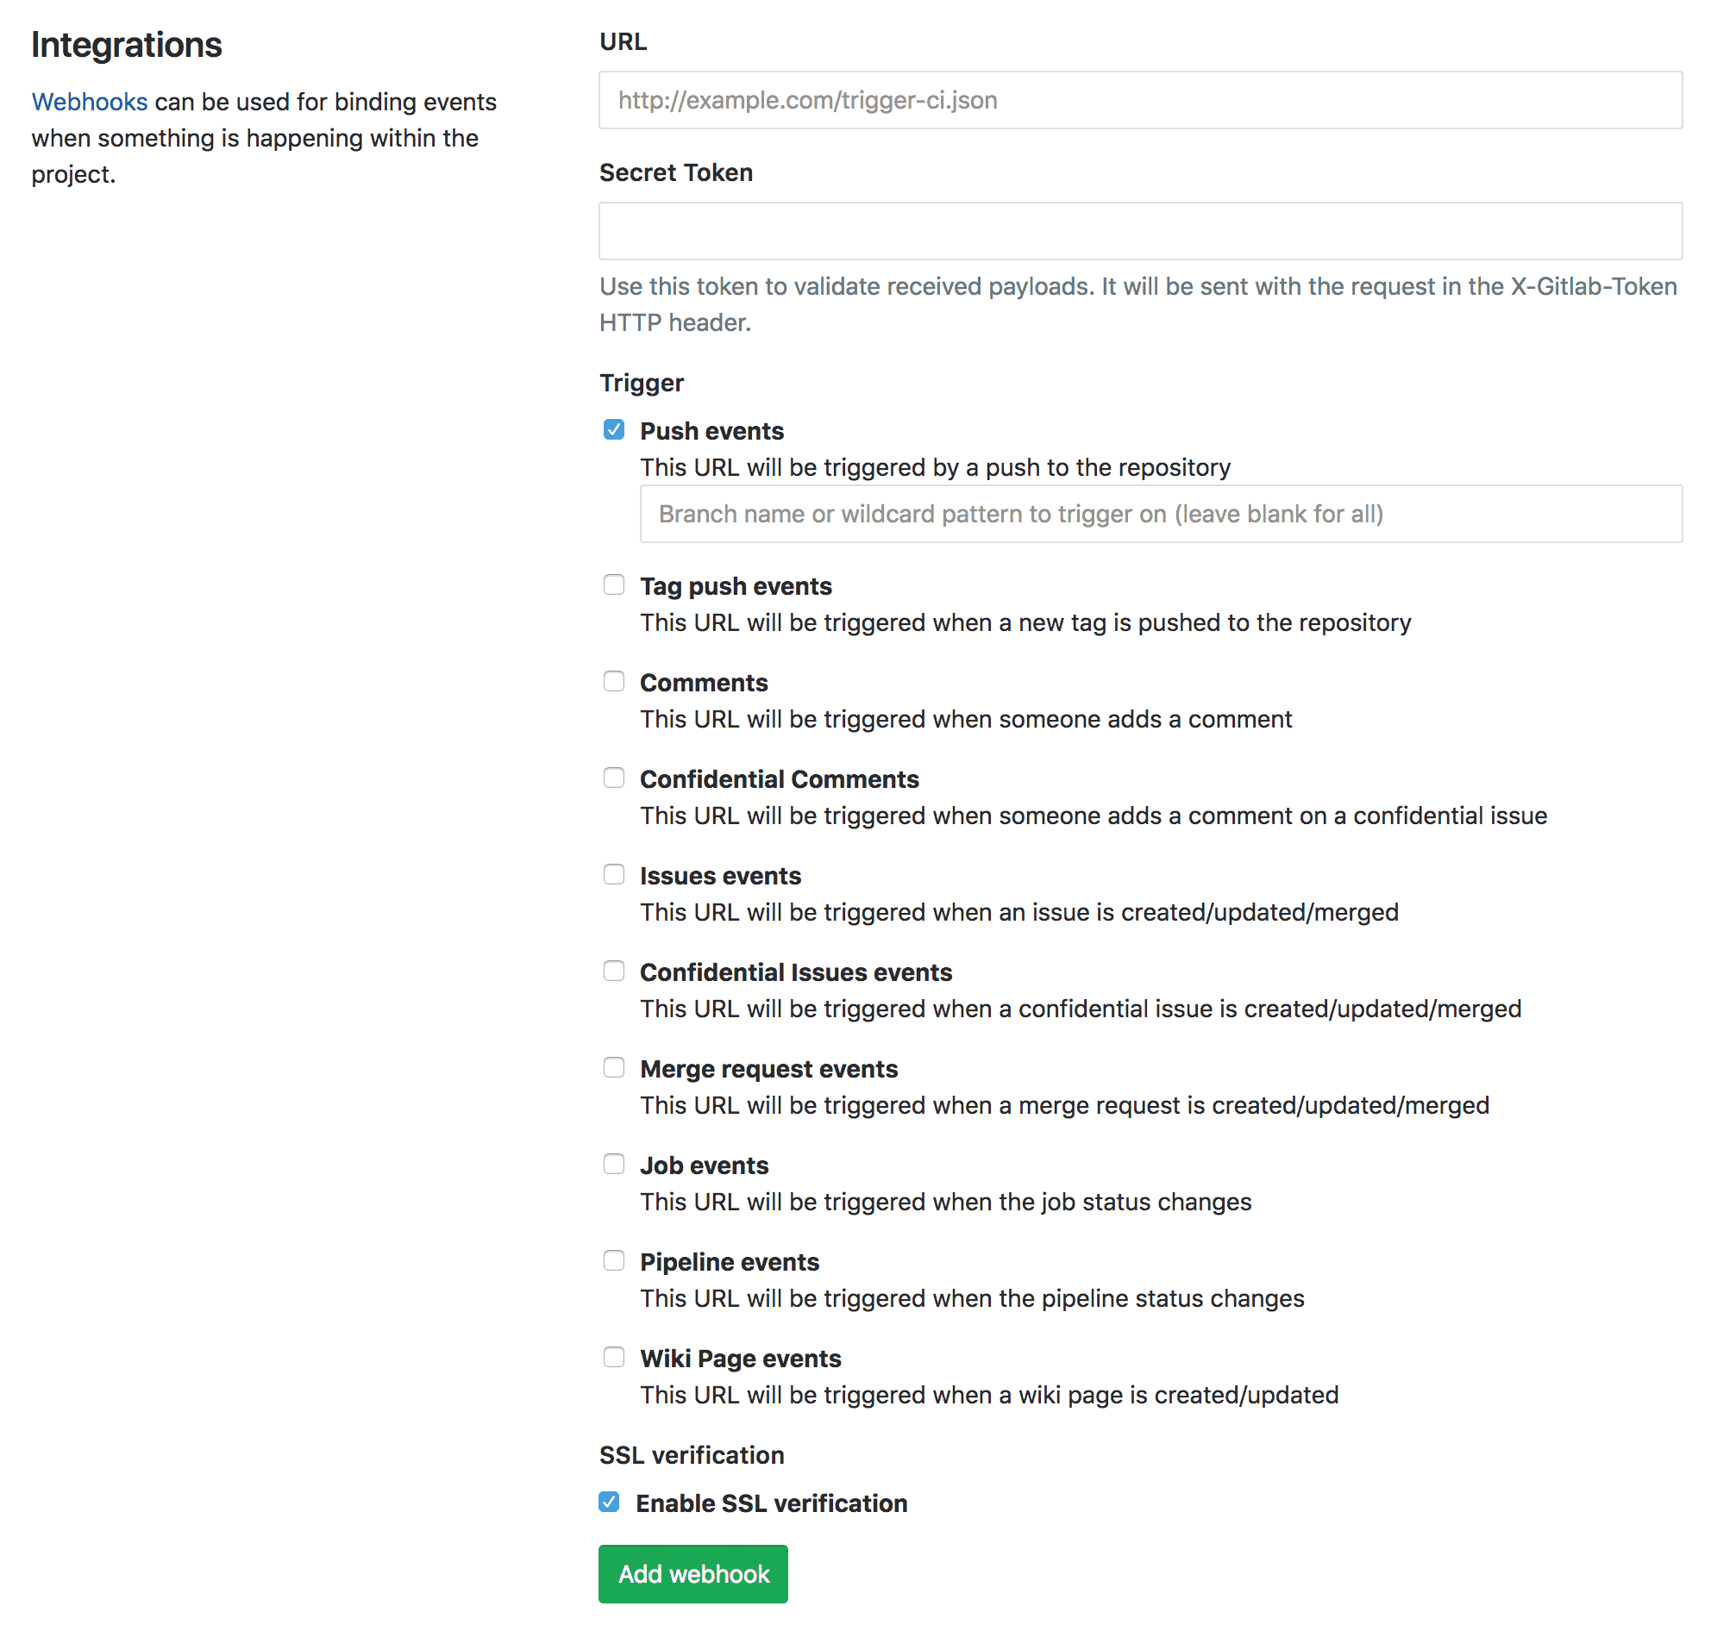Enable the Wiki Page events trigger
This screenshot has width=1711, height=1631.
[614, 1356]
